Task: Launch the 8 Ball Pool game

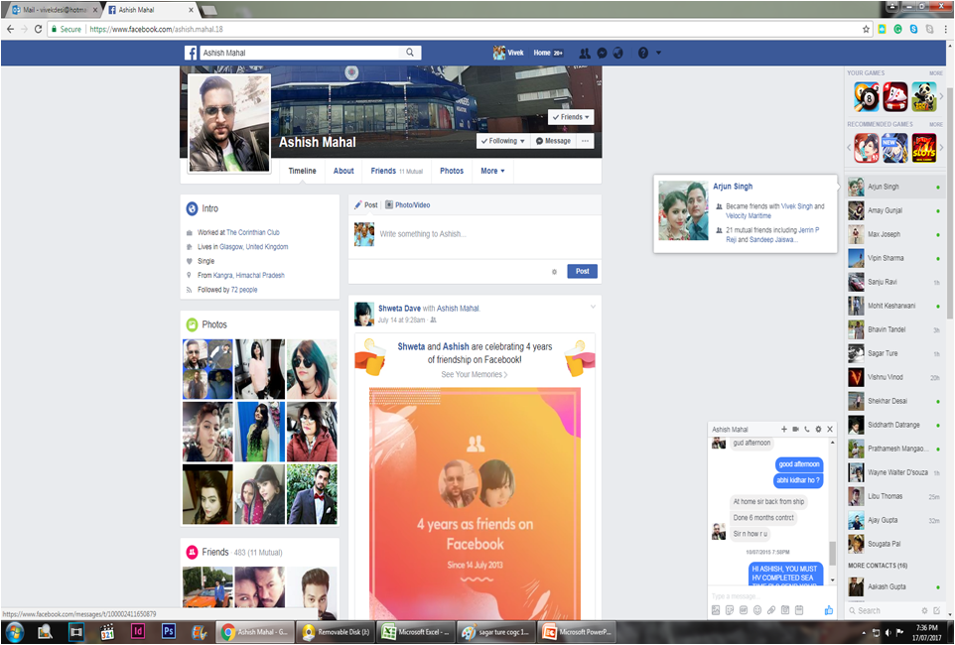Action: click(x=867, y=97)
